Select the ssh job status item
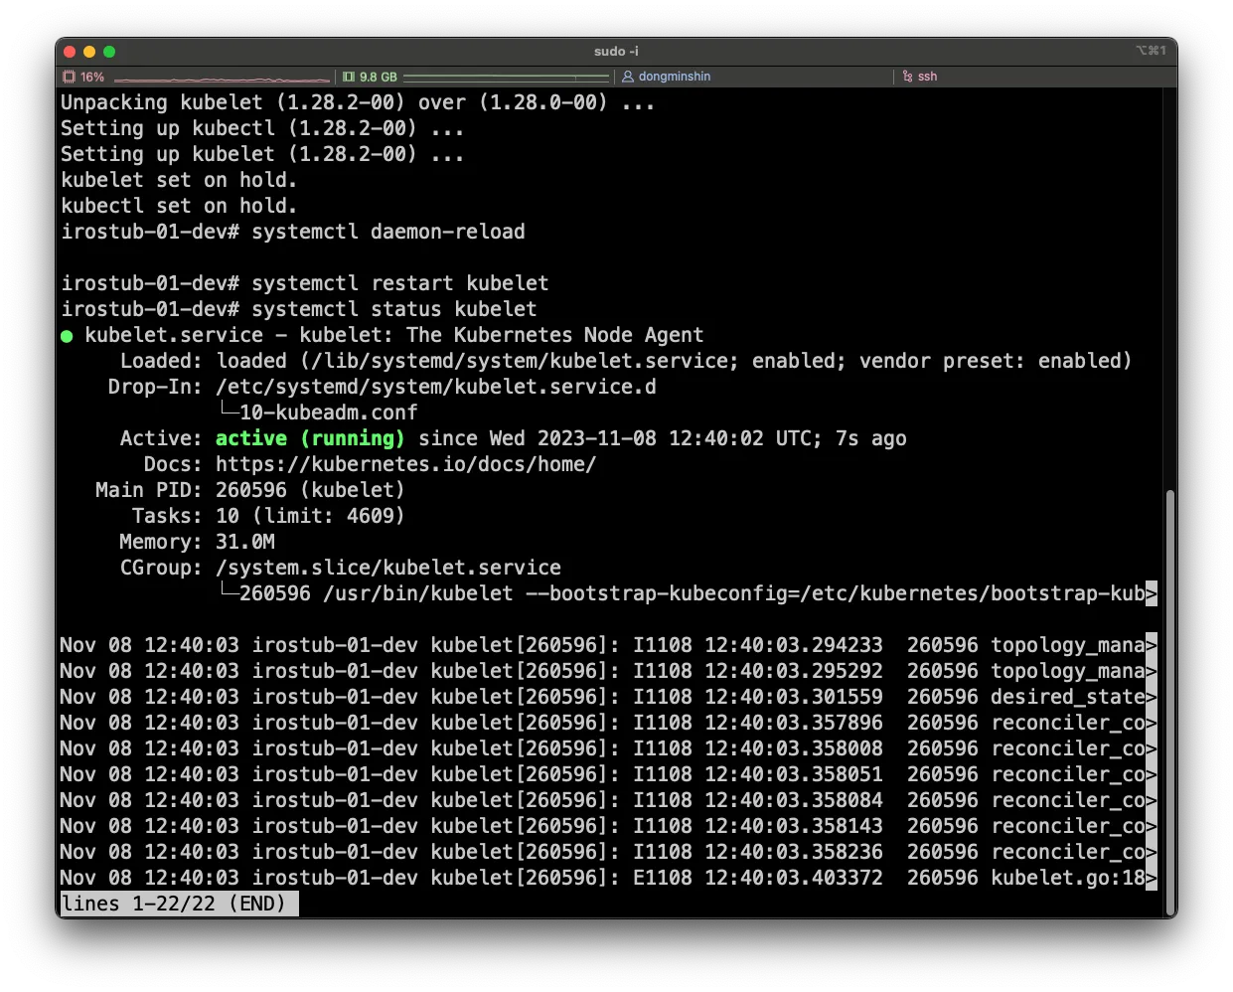1233x992 pixels. pos(927,77)
